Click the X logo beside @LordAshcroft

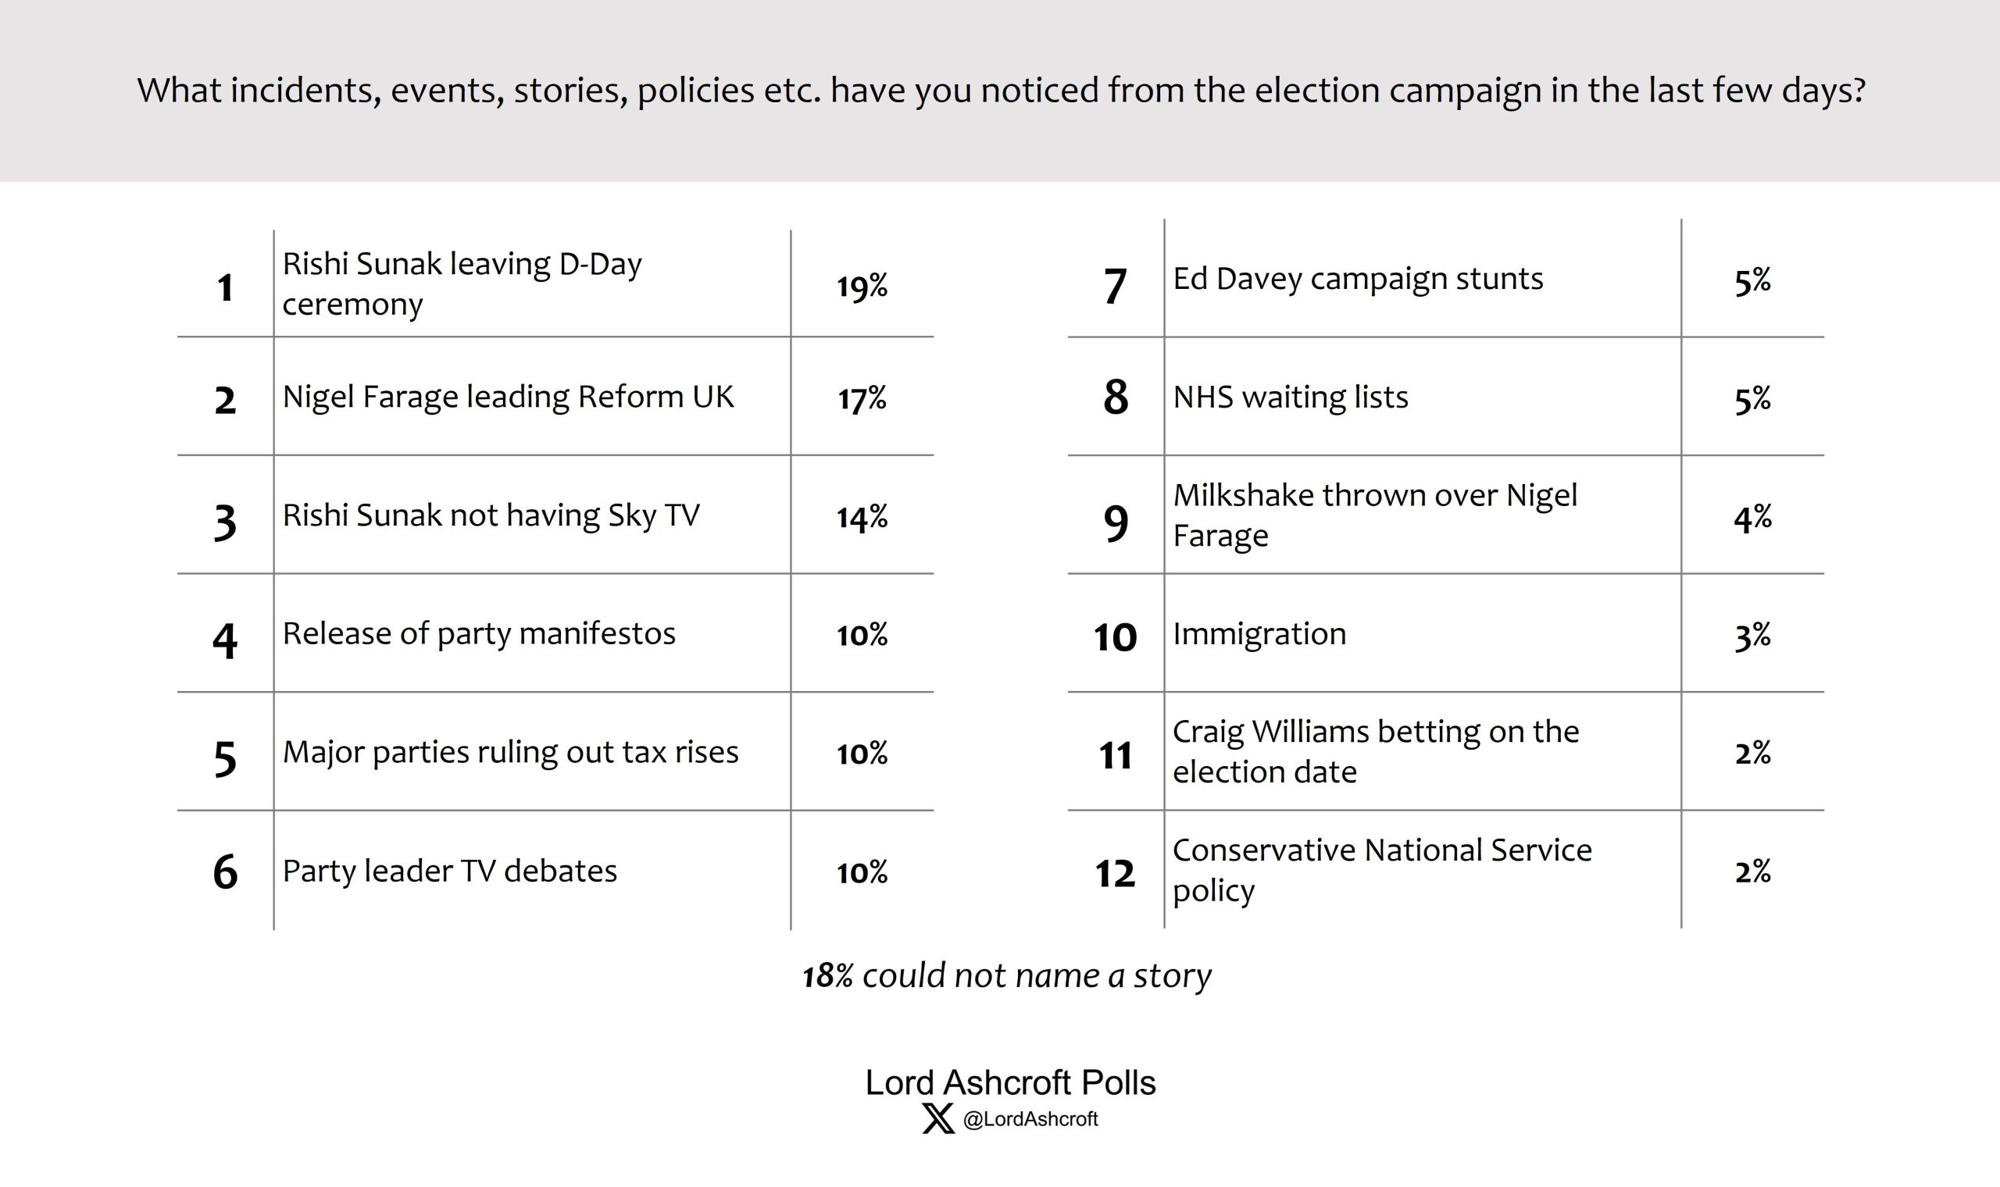(x=938, y=1118)
